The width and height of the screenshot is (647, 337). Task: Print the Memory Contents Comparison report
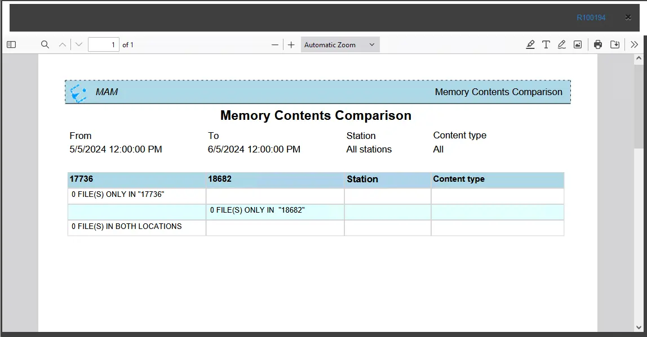click(598, 45)
